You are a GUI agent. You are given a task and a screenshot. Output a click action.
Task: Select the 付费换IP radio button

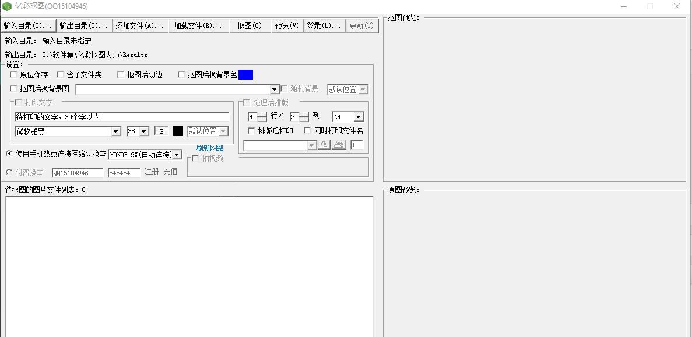[9, 172]
